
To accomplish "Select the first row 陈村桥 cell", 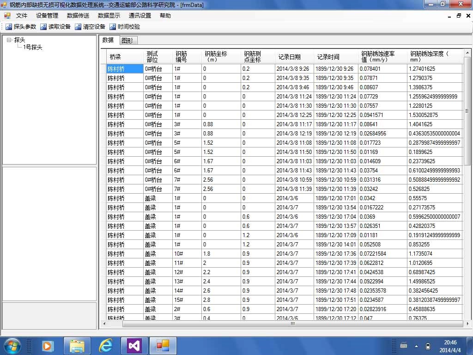I will [x=124, y=69].
